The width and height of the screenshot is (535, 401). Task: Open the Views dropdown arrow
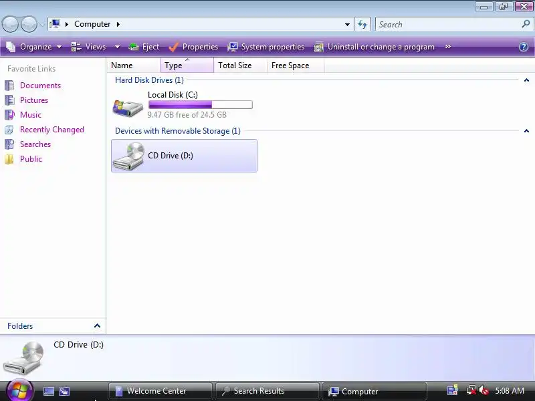click(117, 47)
